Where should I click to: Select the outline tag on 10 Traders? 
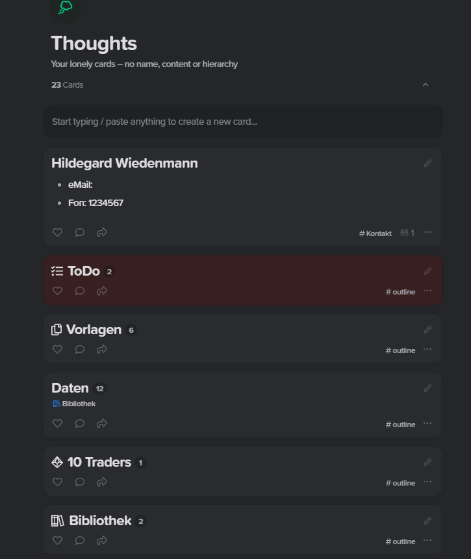(x=400, y=483)
